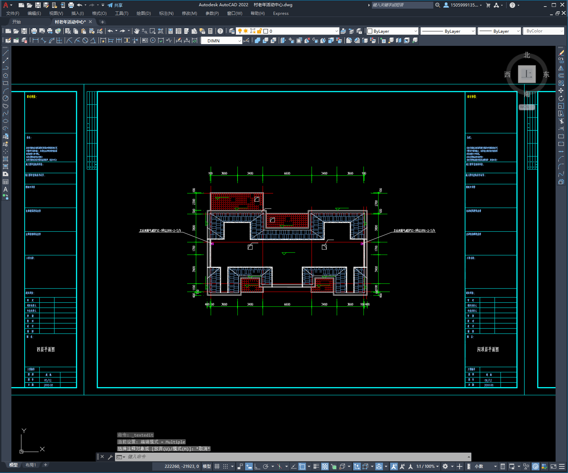568x473 pixels.
Task: Click the Erase tool in right toolbar
Action: [x=561, y=53]
